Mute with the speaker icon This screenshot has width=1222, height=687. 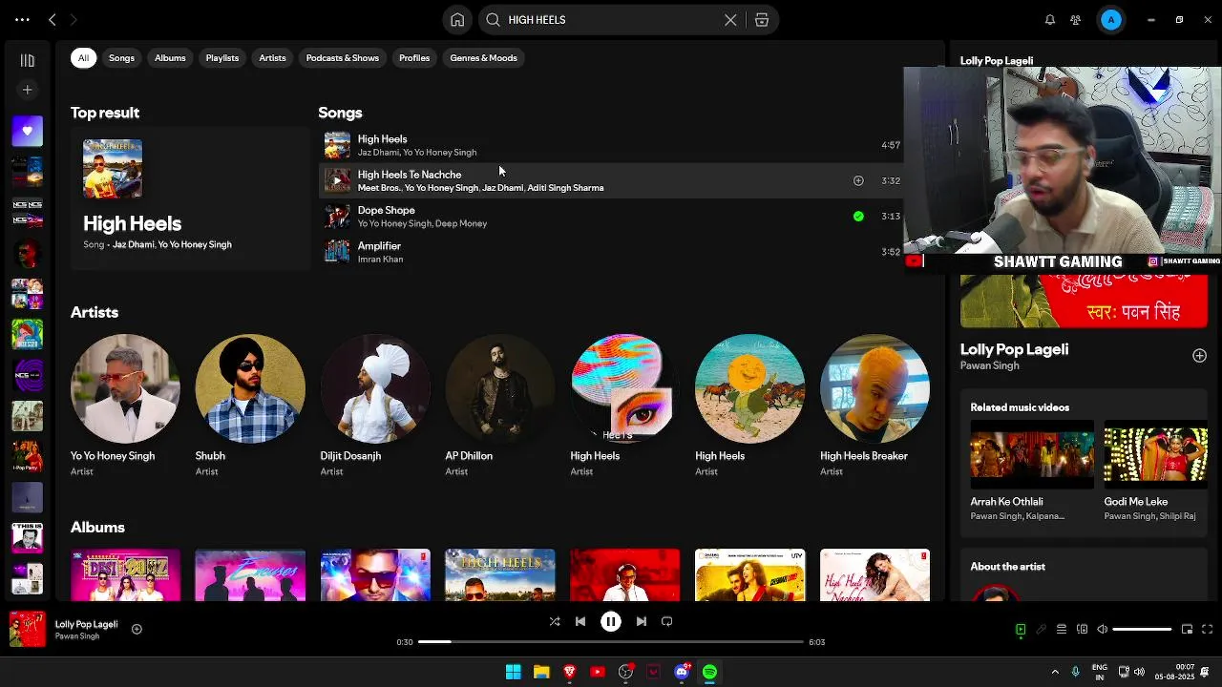(1102, 630)
